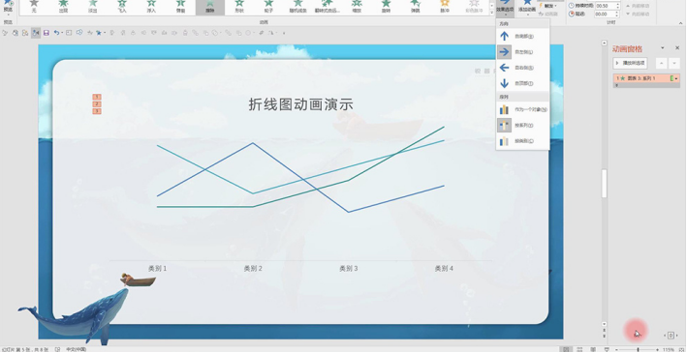The height and width of the screenshot is (352, 687).
Task: Select 作为一个对象 (As One Object) sequence
Action: (523, 109)
